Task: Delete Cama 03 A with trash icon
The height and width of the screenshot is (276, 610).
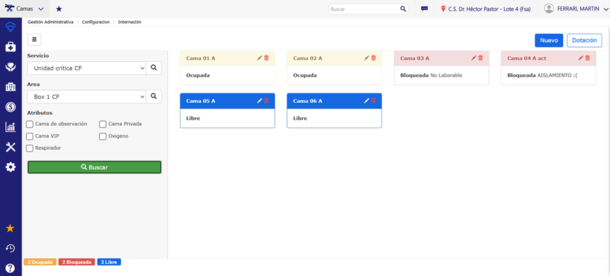Action: [480, 58]
